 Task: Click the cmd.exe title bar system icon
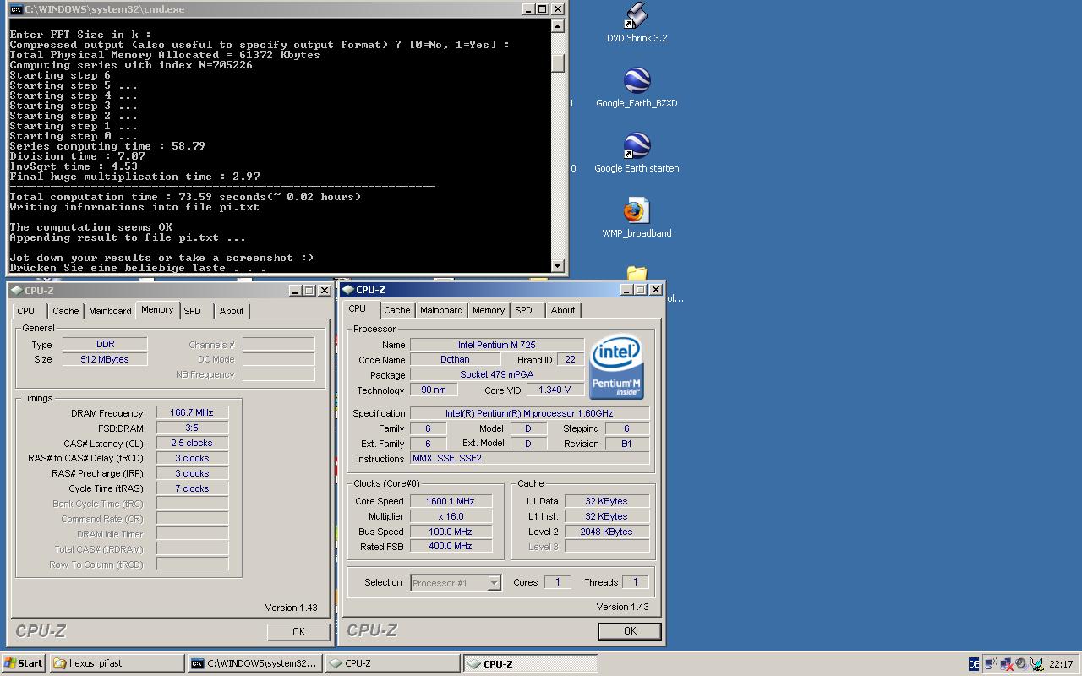(16, 9)
